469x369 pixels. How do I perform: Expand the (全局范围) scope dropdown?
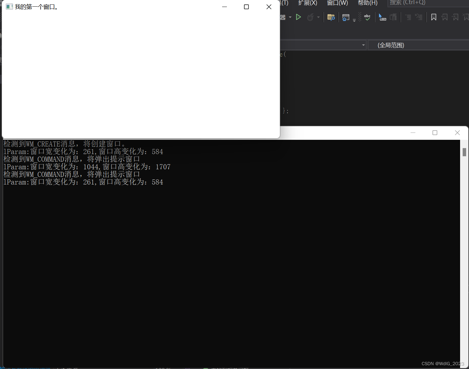click(418, 45)
